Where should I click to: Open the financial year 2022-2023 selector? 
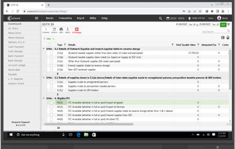pos(176,18)
